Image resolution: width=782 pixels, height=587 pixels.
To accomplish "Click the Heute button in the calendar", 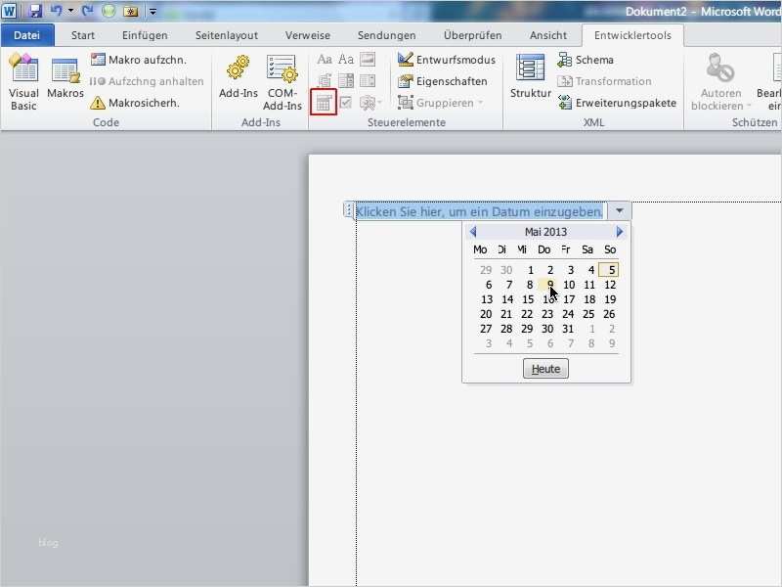I will tap(545, 369).
